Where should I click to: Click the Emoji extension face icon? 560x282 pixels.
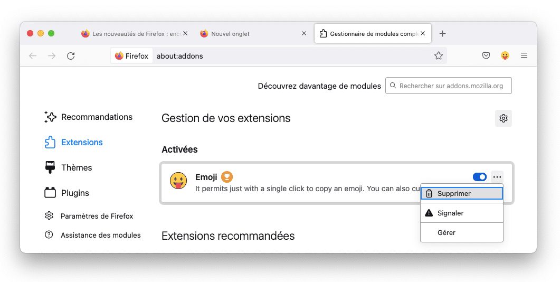tap(178, 181)
